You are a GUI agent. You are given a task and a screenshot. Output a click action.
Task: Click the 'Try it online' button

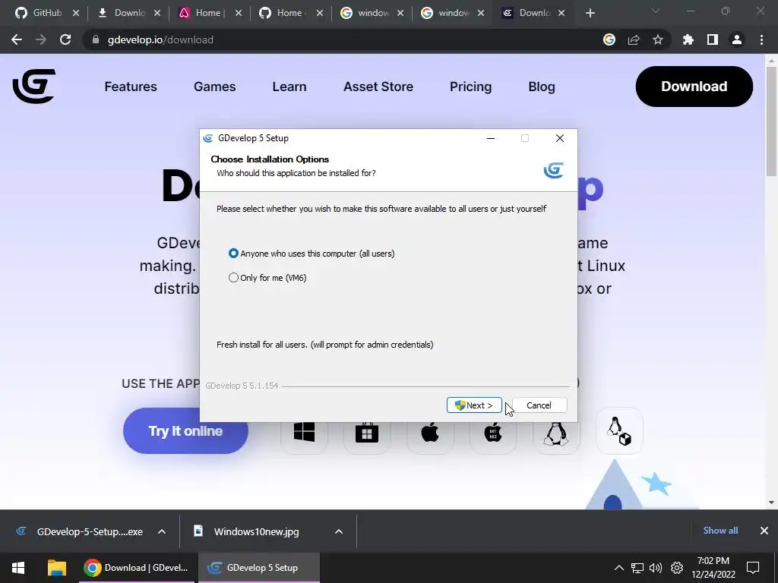coord(185,431)
